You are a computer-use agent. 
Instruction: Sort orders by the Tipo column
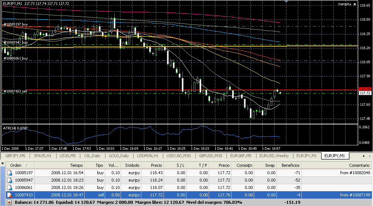click(94, 165)
